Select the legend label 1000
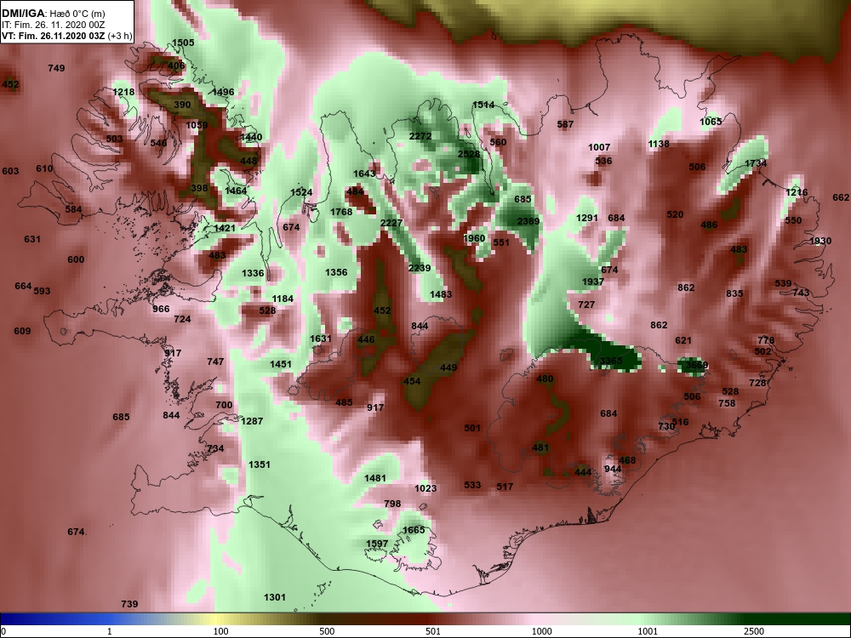The image size is (851, 638). (x=541, y=632)
